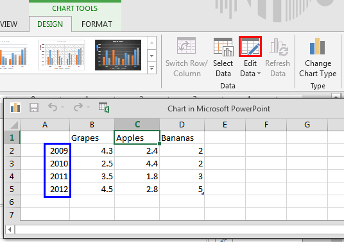Viewport: 344px width, 242px height.
Task: Click the scroll-left arrow of horizontal scrollbar
Action: (x=10, y=230)
